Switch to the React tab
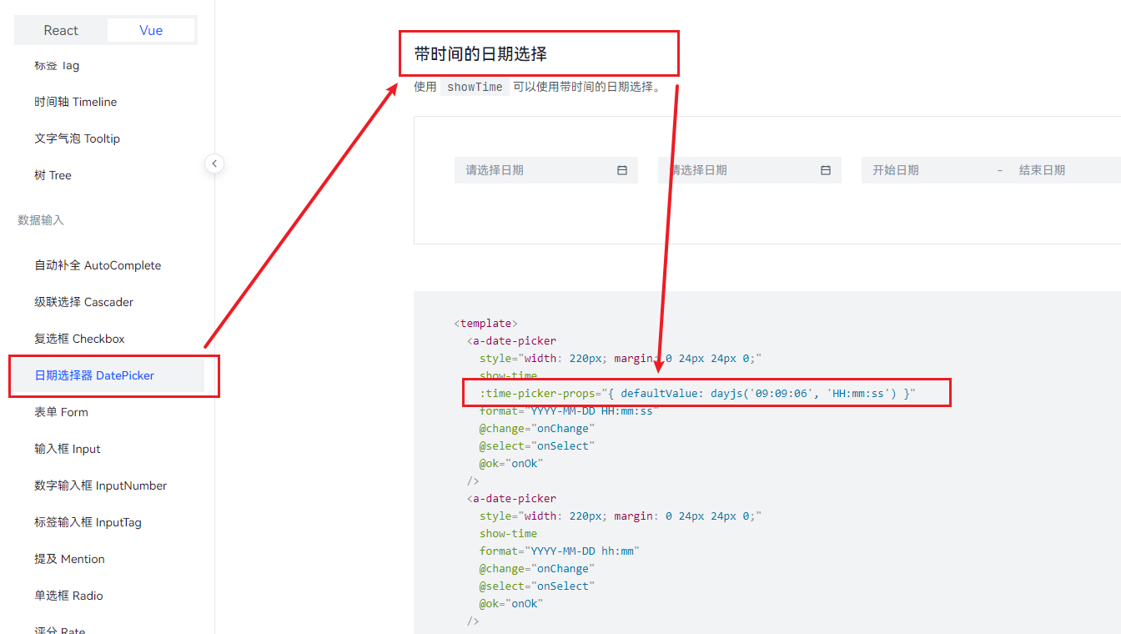This screenshot has width=1121, height=634. 61,29
